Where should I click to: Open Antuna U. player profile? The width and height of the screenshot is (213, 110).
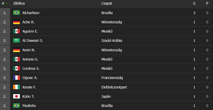30,59
